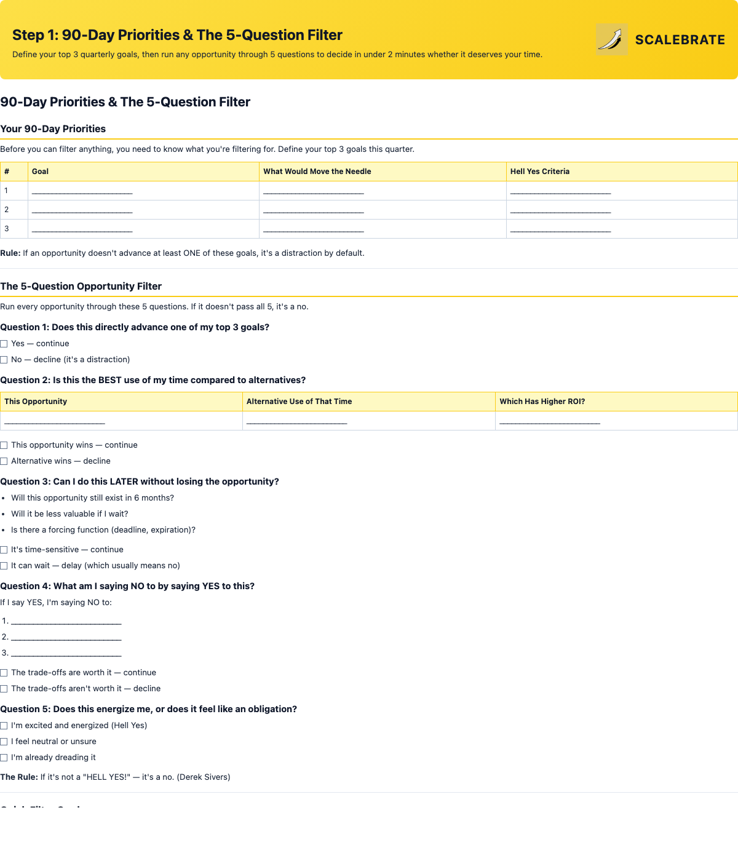Check 'The trade-offs are worth it — continue'

point(4,673)
